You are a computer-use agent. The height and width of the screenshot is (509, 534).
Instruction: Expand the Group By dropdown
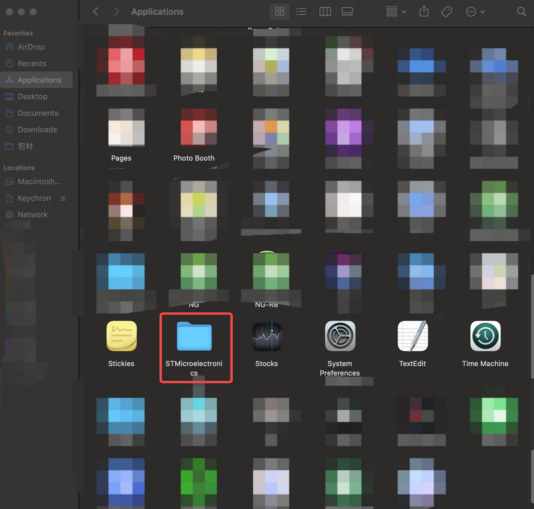396,12
